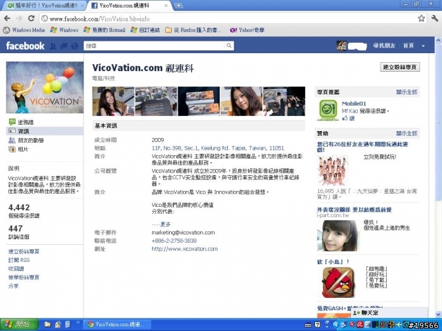Open ad titled 砍「小鳥」!
Image resolution: width=442 pixels, height=331 pixels.
pyautogui.click(x=333, y=262)
